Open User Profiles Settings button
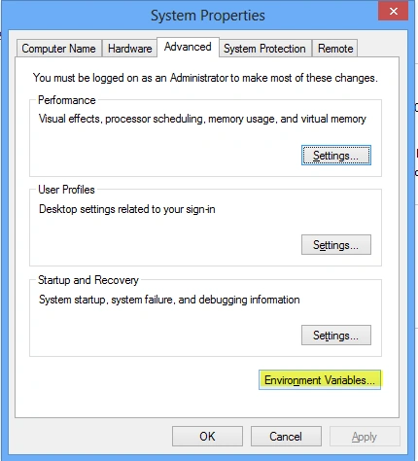The height and width of the screenshot is (461, 418). tap(336, 245)
